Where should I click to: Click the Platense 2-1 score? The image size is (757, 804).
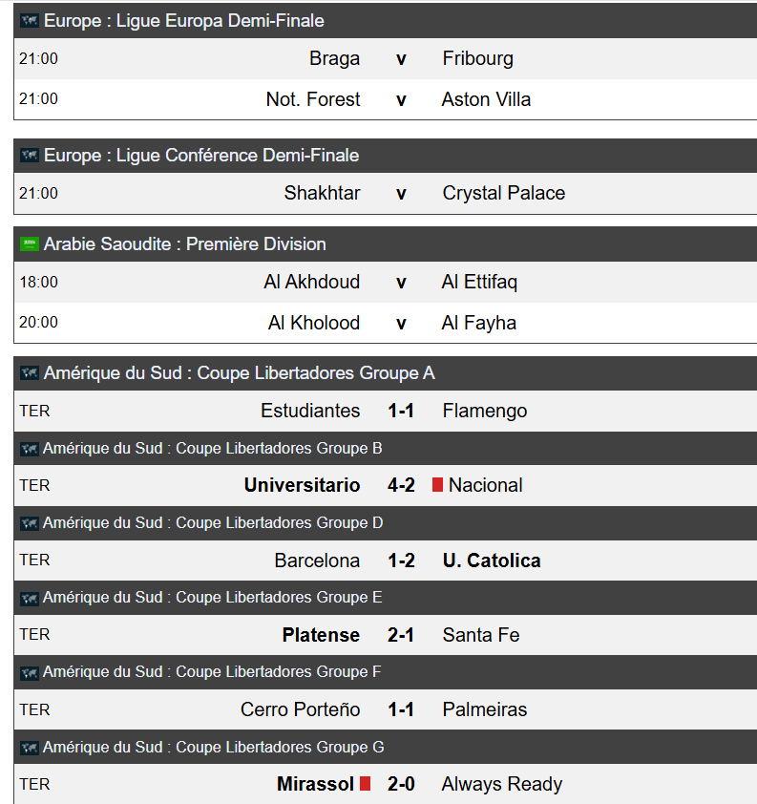(401, 635)
